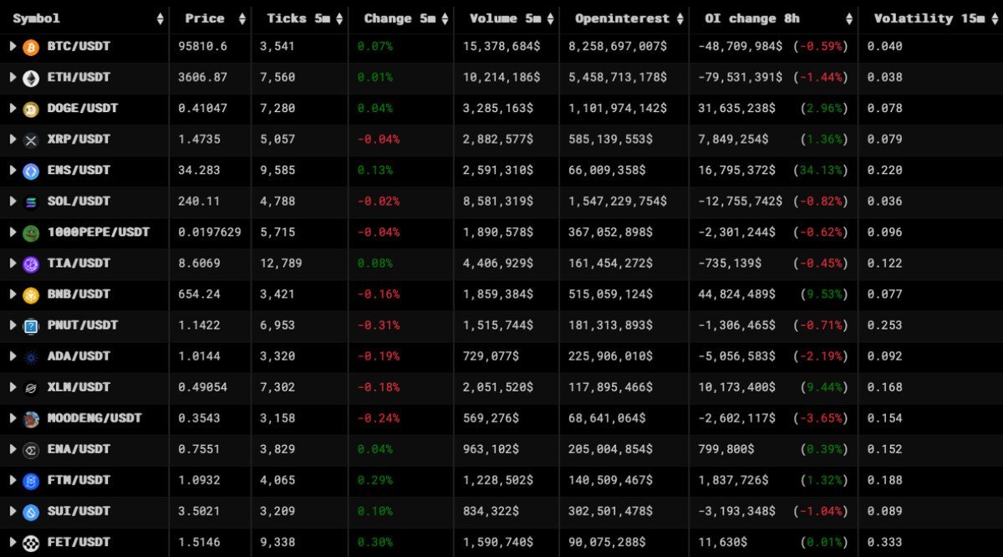Sort by Ticks 5m column header
This screenshot has width=1003, height=557.
tap(299, 18)
